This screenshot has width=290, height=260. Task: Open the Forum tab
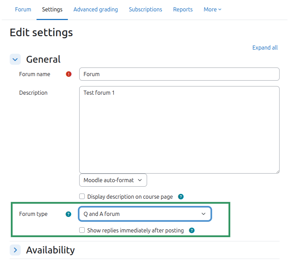pos(23,9)
